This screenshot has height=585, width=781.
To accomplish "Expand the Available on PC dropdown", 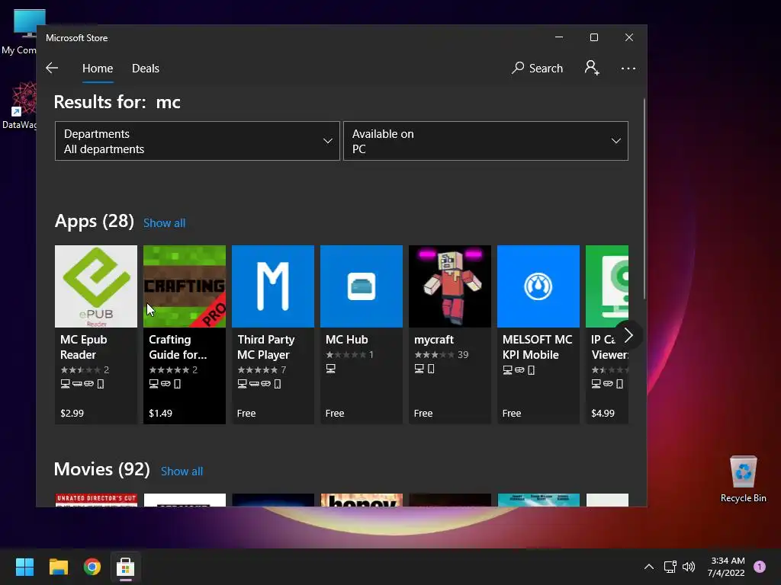I will pyautogui.click(x=486, y=141).
